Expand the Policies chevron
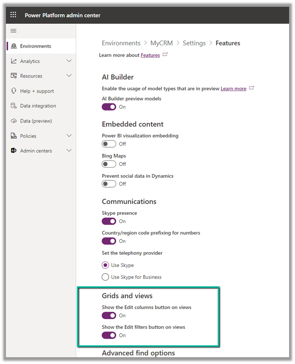 pos(69,136)
